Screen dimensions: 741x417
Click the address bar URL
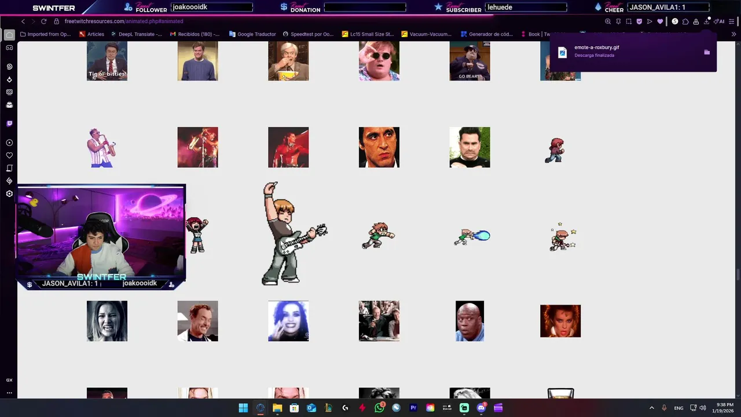click(x=124, y=21)
